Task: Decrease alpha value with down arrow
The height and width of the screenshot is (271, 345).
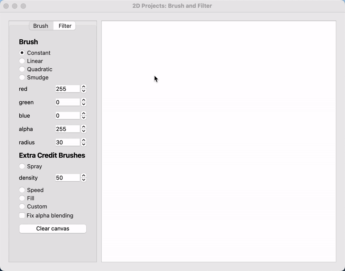Action: coord(83,131)
